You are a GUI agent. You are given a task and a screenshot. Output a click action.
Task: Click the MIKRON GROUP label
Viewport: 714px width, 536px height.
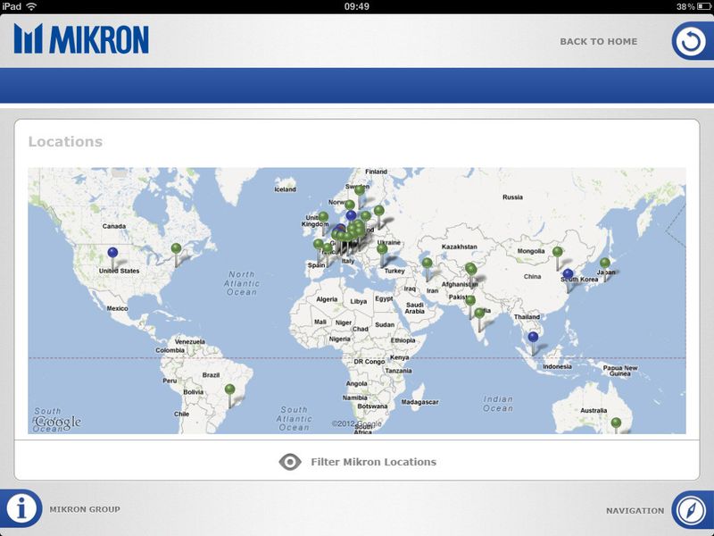(85, 509)
